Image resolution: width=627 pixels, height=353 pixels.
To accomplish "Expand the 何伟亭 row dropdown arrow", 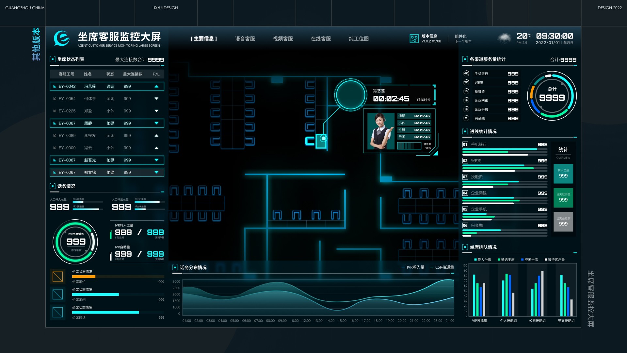I will [x=156, y=99].
